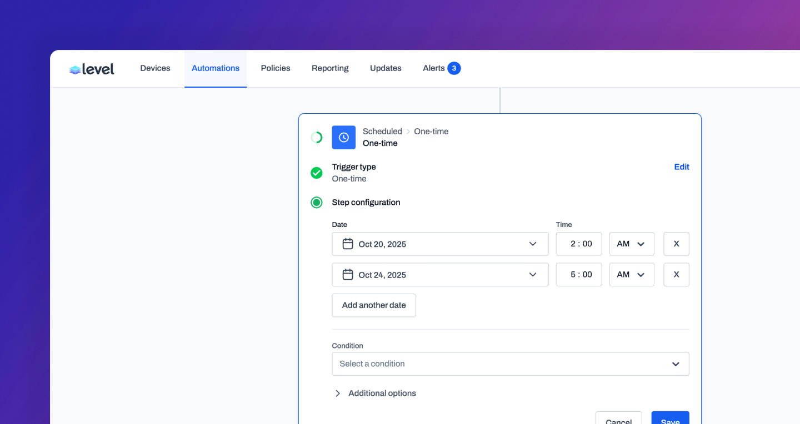Click the Step configuration heading
The width and height of the screenshot is (800, 424).
(366, 203)
